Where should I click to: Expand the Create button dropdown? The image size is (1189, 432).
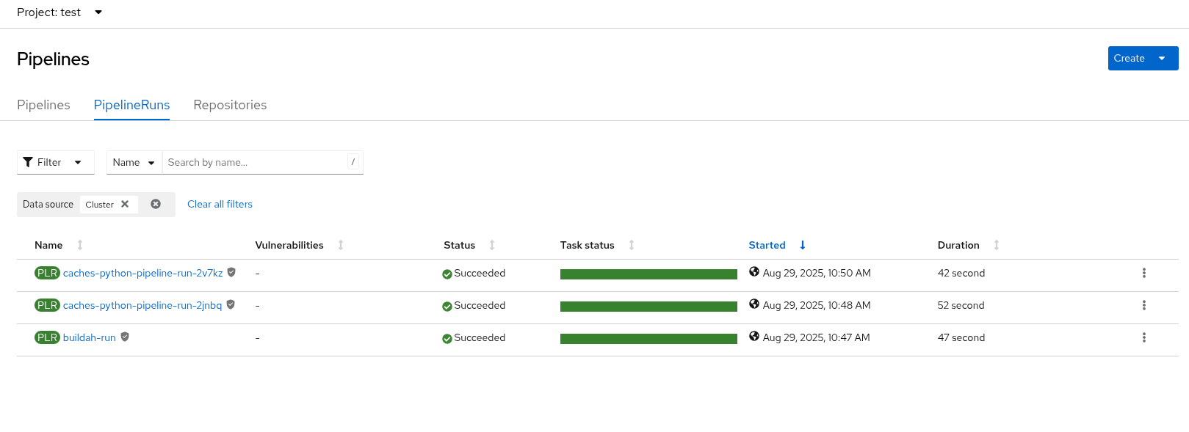click(x=1162, y=59)
